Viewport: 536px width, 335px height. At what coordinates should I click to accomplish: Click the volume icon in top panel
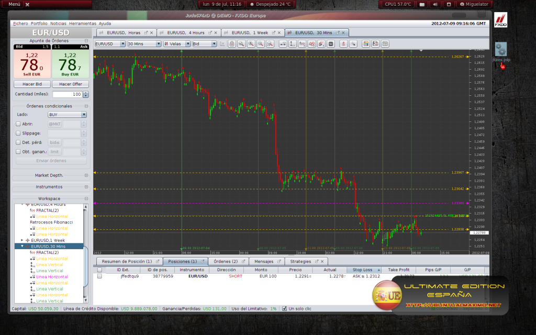point(435,4)
